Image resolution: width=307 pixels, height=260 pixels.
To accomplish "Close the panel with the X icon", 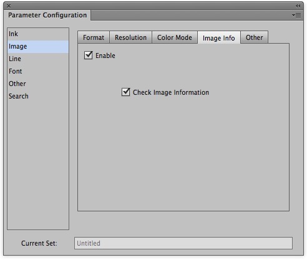I will pos(9,6).
